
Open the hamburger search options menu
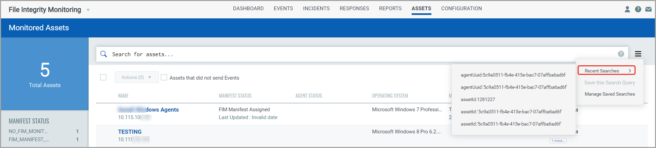point(638,54)
